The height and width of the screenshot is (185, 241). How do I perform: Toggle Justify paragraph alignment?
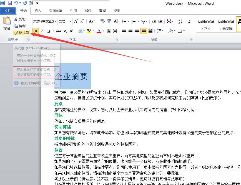[144, 31]
